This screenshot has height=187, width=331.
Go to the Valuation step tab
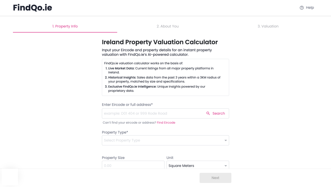point(268,26)
